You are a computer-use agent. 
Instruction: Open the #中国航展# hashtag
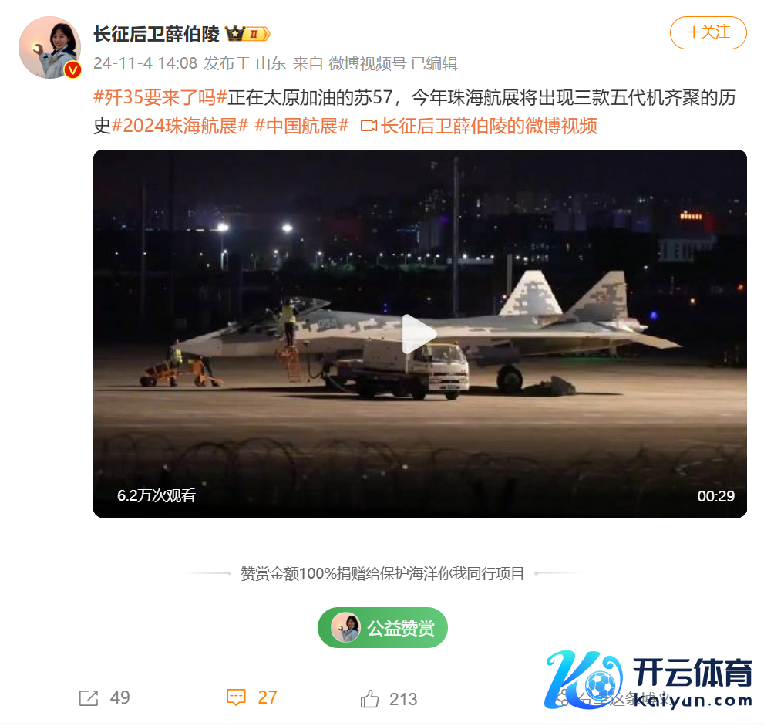[301, 127]
